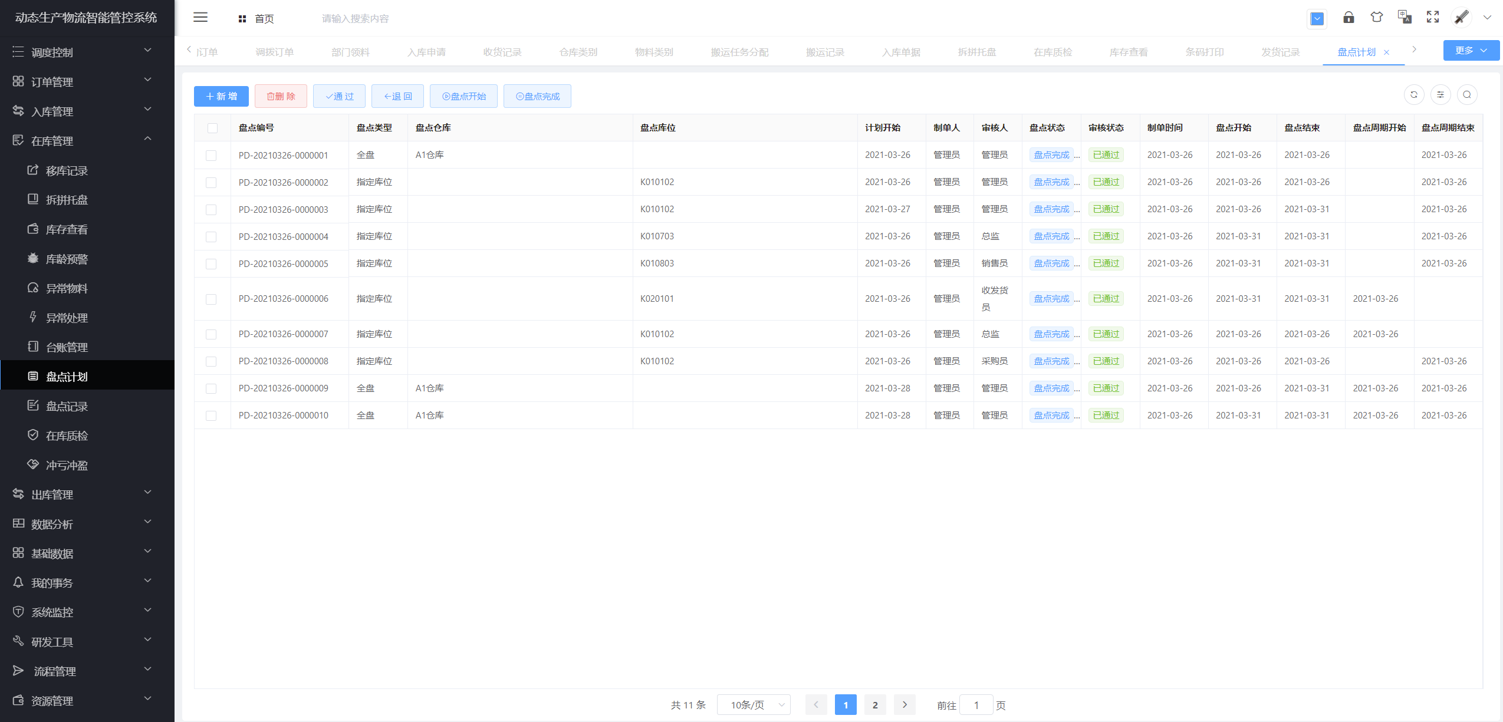Click the 删除 button
The image size is (1503, 722).
coord(281,96)
